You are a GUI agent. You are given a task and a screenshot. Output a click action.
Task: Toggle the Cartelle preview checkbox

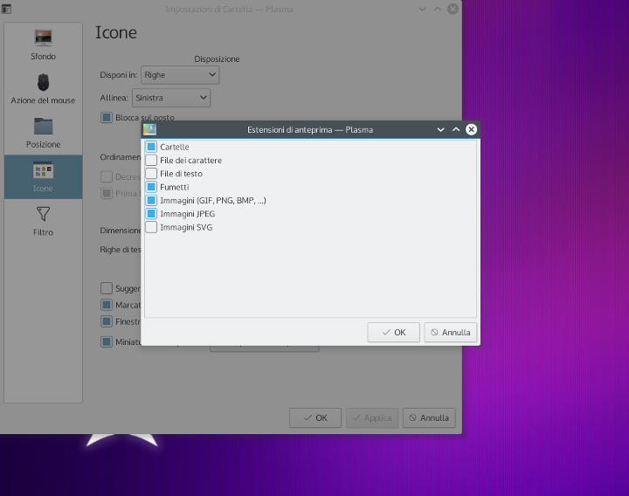[151, 147]
